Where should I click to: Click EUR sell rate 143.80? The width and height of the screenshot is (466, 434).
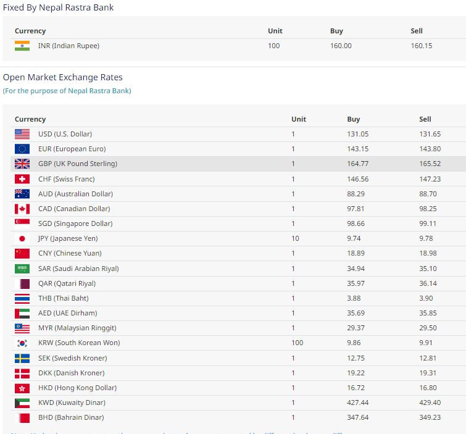430,149
